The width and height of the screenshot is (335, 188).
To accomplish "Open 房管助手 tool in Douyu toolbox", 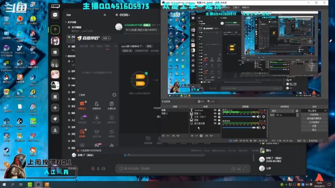I will [97, 106].
